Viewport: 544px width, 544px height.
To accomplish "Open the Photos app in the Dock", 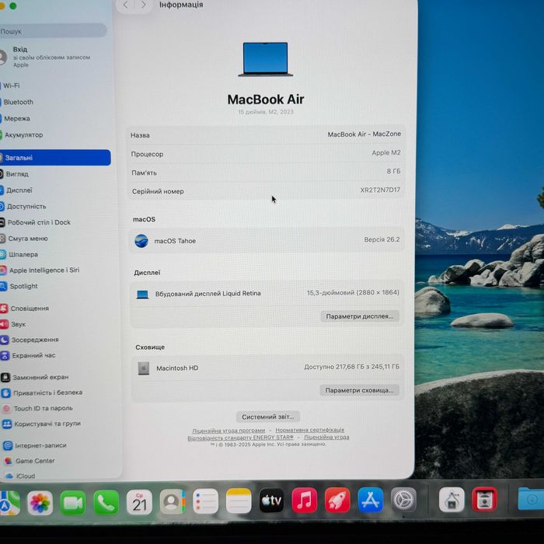I will pyautogui.click(x=40, y=502).
